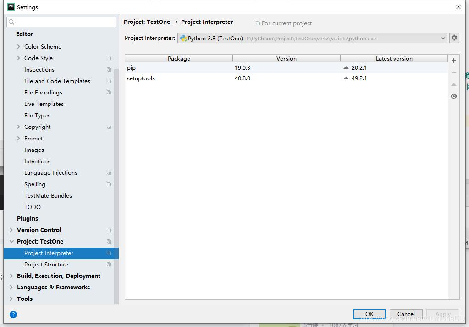Click the copy icon beside Project: TestOne
The width and height of the screenshot is (469, 327).
109,241
